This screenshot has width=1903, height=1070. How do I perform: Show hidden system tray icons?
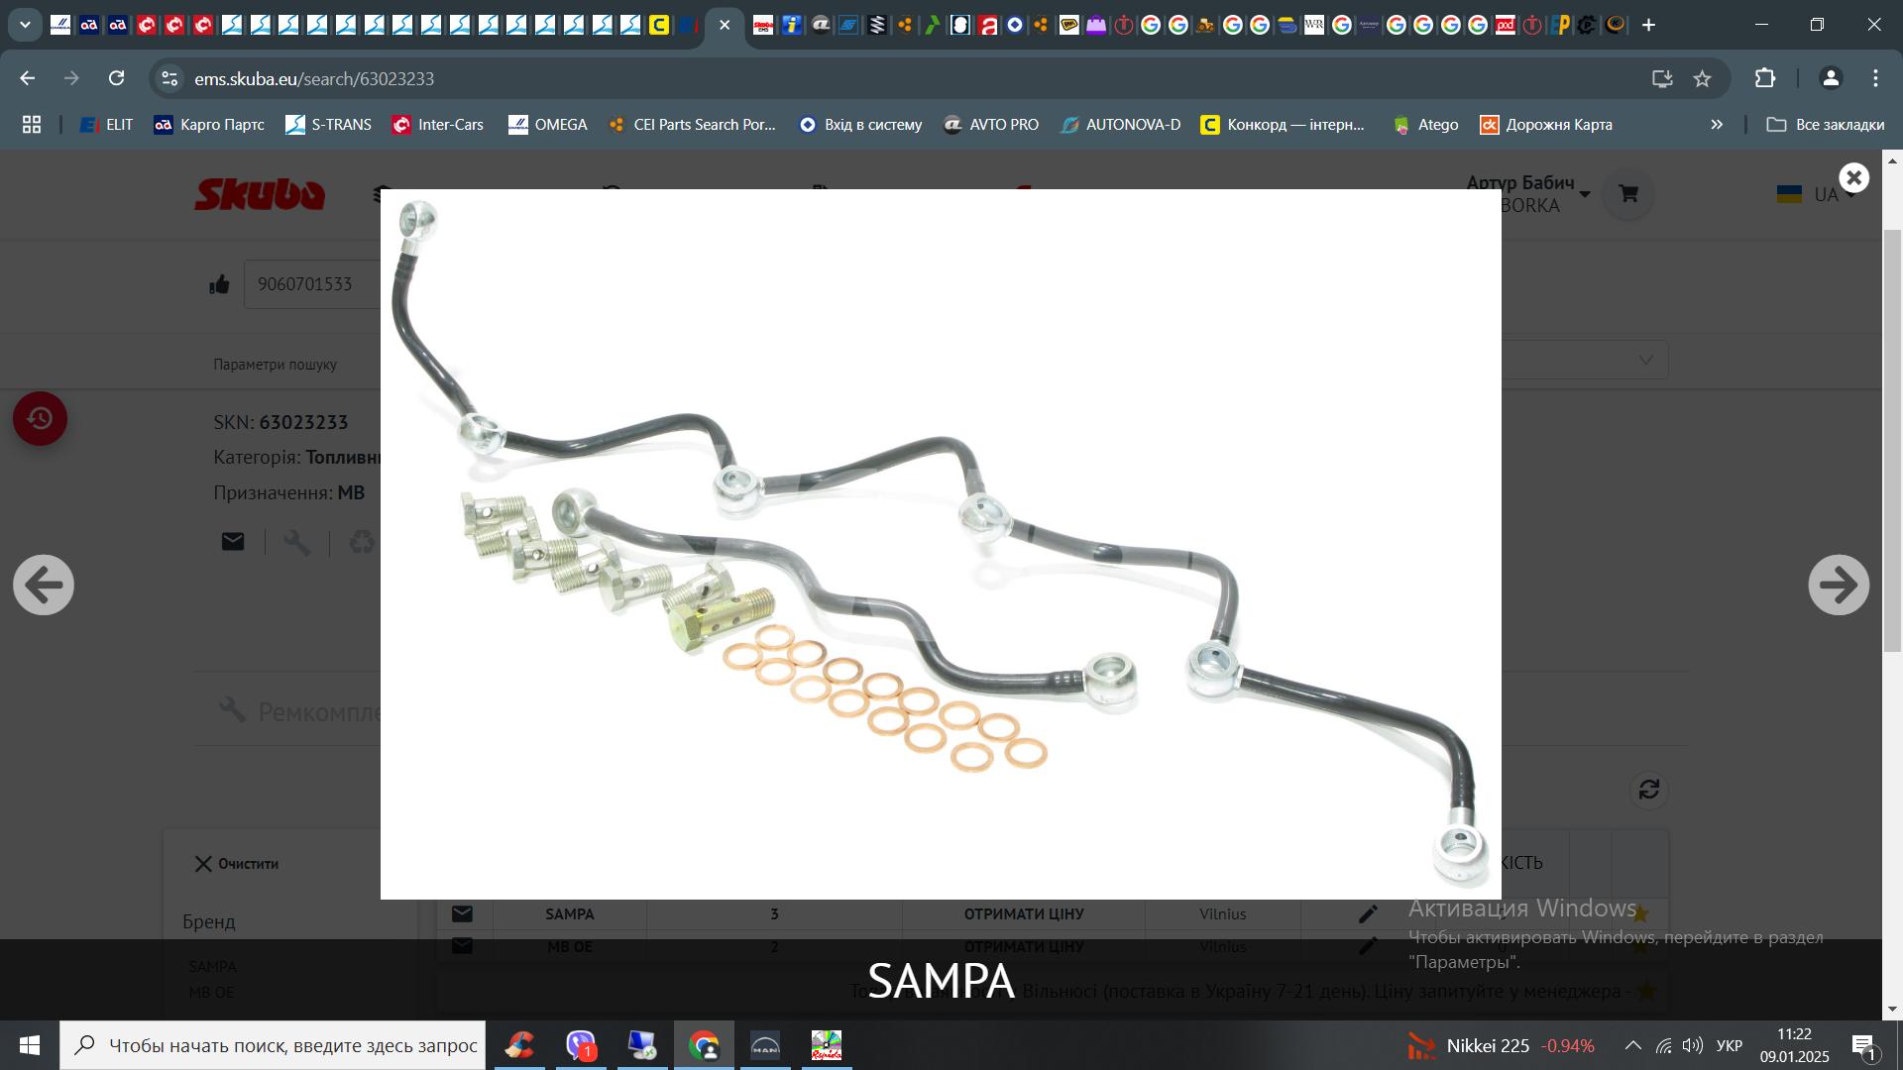coord(1632,1045)
